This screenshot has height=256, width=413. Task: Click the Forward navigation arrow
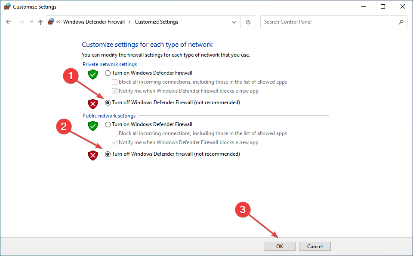tap(22, 22)
